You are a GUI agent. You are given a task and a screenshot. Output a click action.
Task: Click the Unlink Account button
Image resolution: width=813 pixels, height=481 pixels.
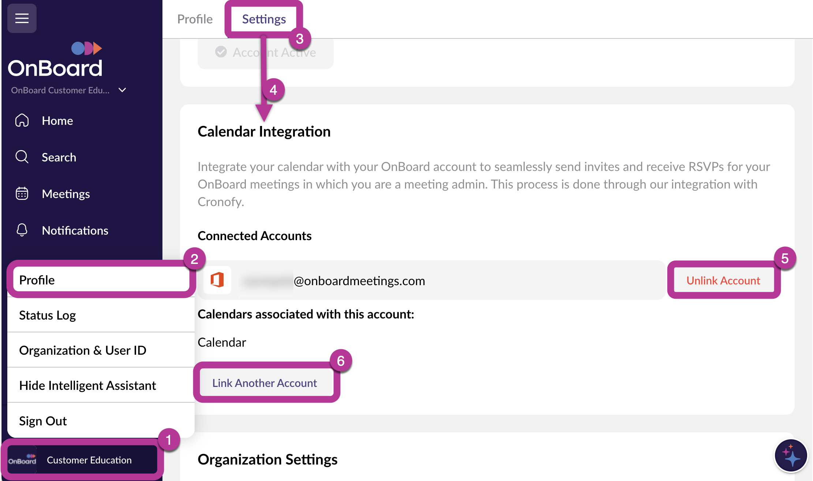point(723,280)
